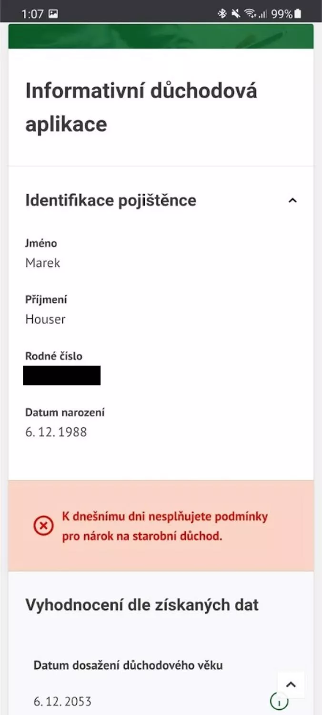Collapse the Identifikace pojištěnce section chevron
Screen dimensions: 322x715
click(x=292, y=201)
